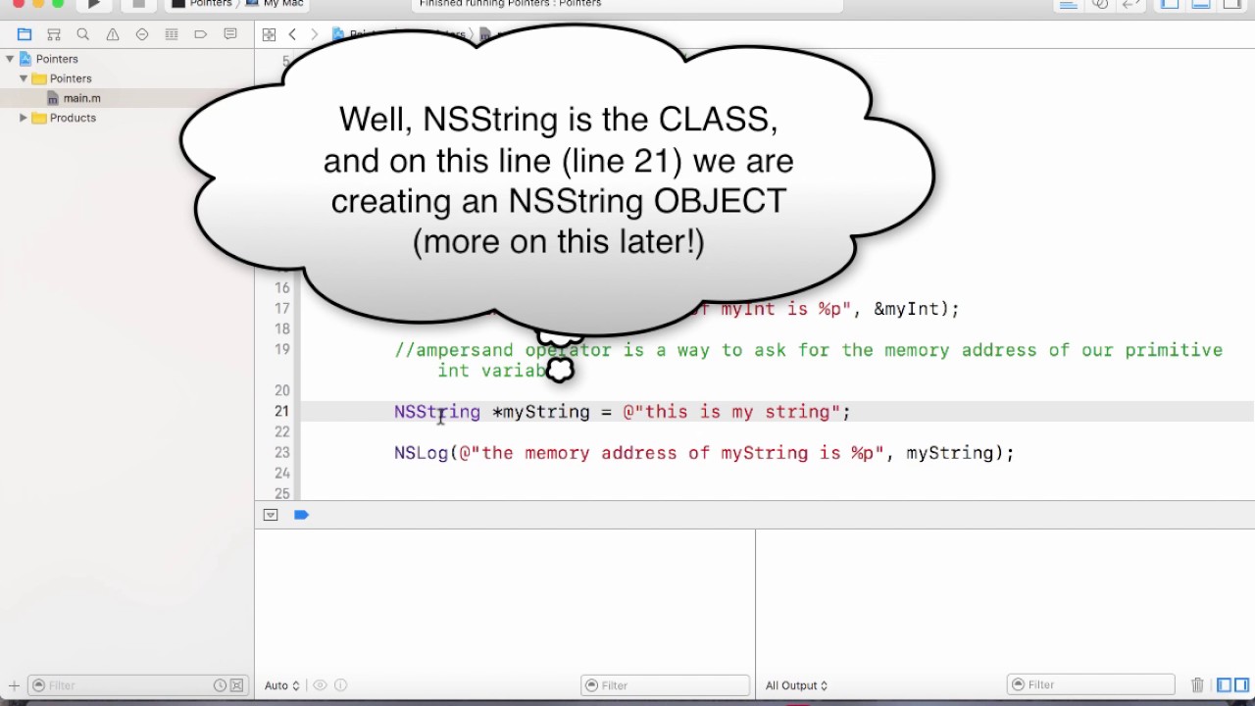Show only the variables view pane
Screen dimensions: 1255x706
click(x=1225, y=685)
